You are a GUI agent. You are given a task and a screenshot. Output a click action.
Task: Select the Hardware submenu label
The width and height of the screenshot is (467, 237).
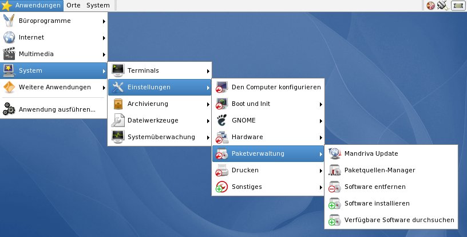point(247,137)
